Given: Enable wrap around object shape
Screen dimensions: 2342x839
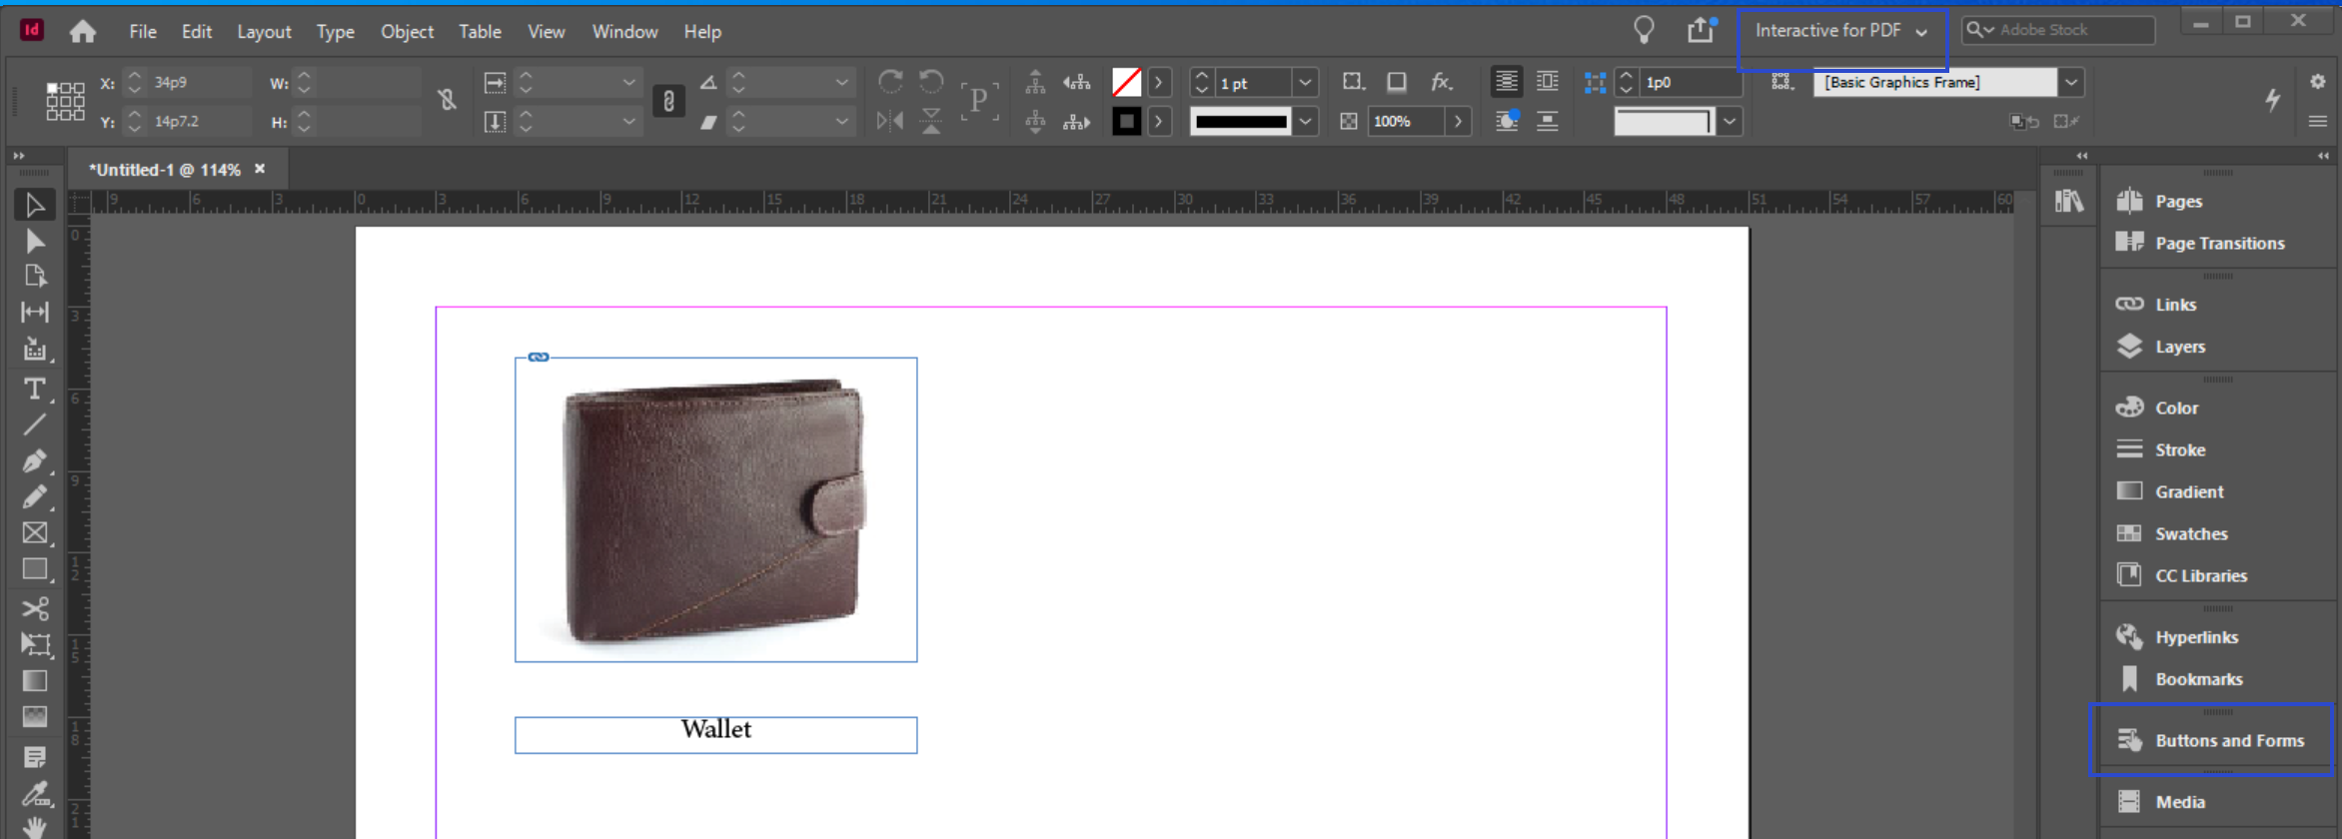Looking at the screenshot, I should [1506, 121].
